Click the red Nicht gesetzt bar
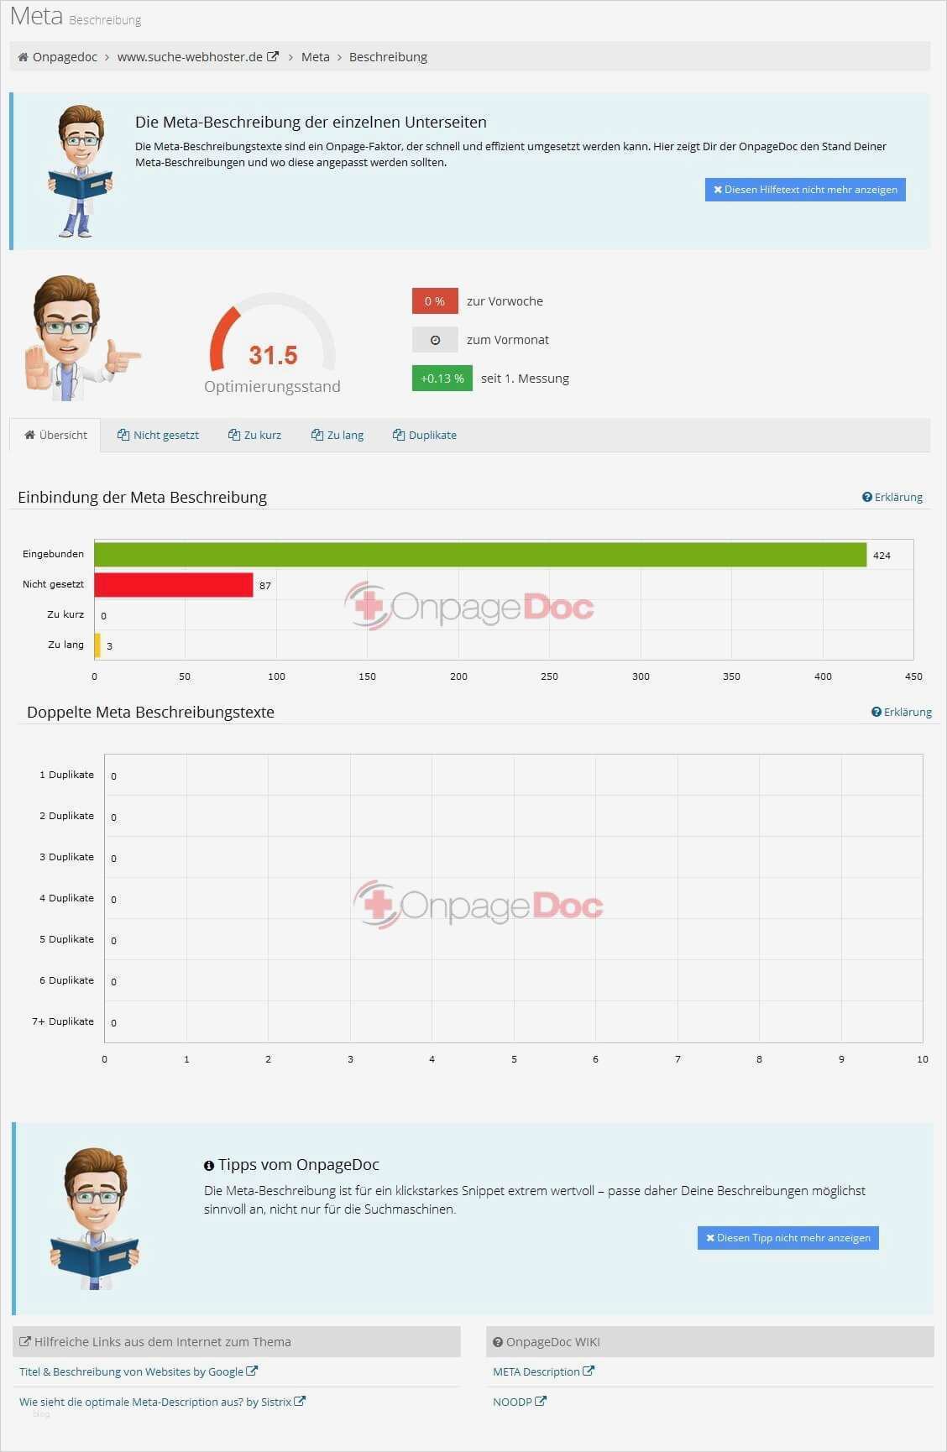 [x=174, y=585]
